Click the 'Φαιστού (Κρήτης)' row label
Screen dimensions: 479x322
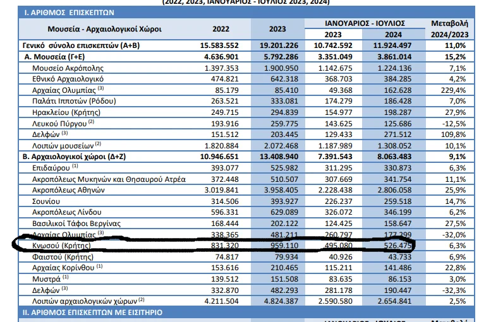[x=63, y=257]
